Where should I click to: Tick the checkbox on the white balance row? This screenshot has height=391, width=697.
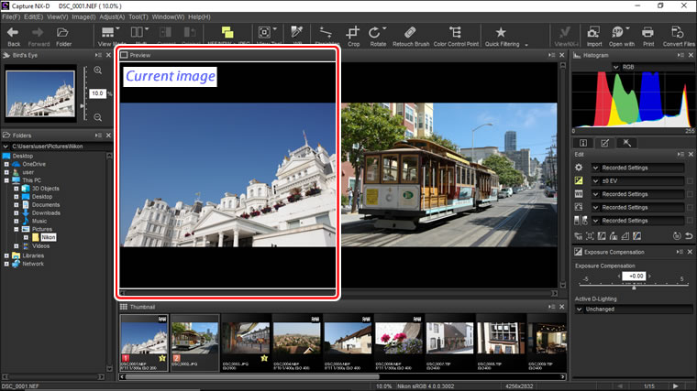[690, 194]
